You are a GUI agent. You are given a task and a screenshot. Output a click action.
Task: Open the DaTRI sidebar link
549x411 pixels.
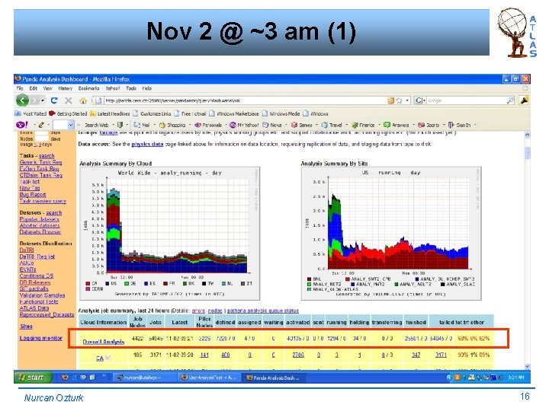click(x=27, y=250)
